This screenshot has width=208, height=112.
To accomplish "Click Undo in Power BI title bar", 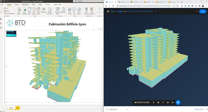I will click(x=4, y=1).
